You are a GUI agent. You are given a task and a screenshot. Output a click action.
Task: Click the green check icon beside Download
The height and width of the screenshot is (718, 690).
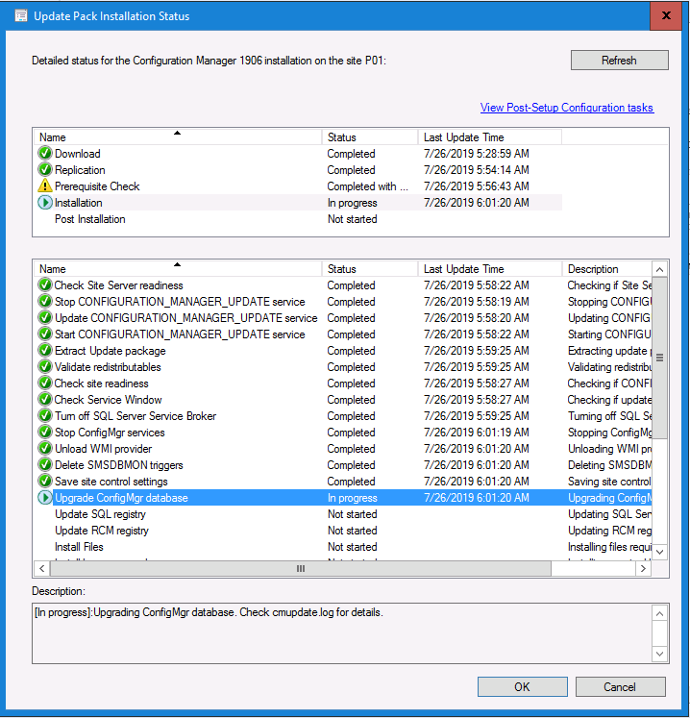(x=45, y=154)
